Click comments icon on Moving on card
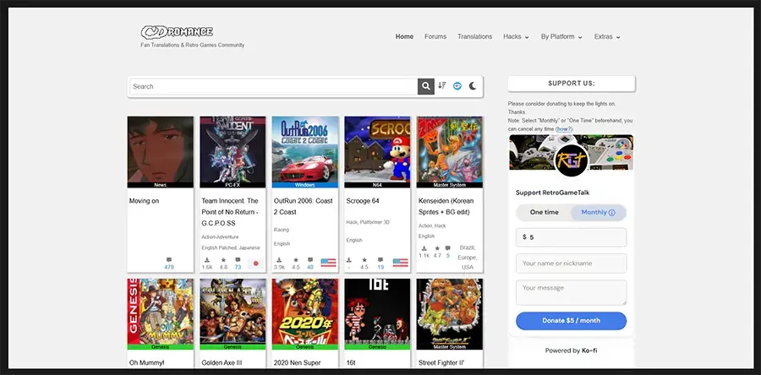The width and height of the screenshot is (761, 375). [x=169, y=259]
